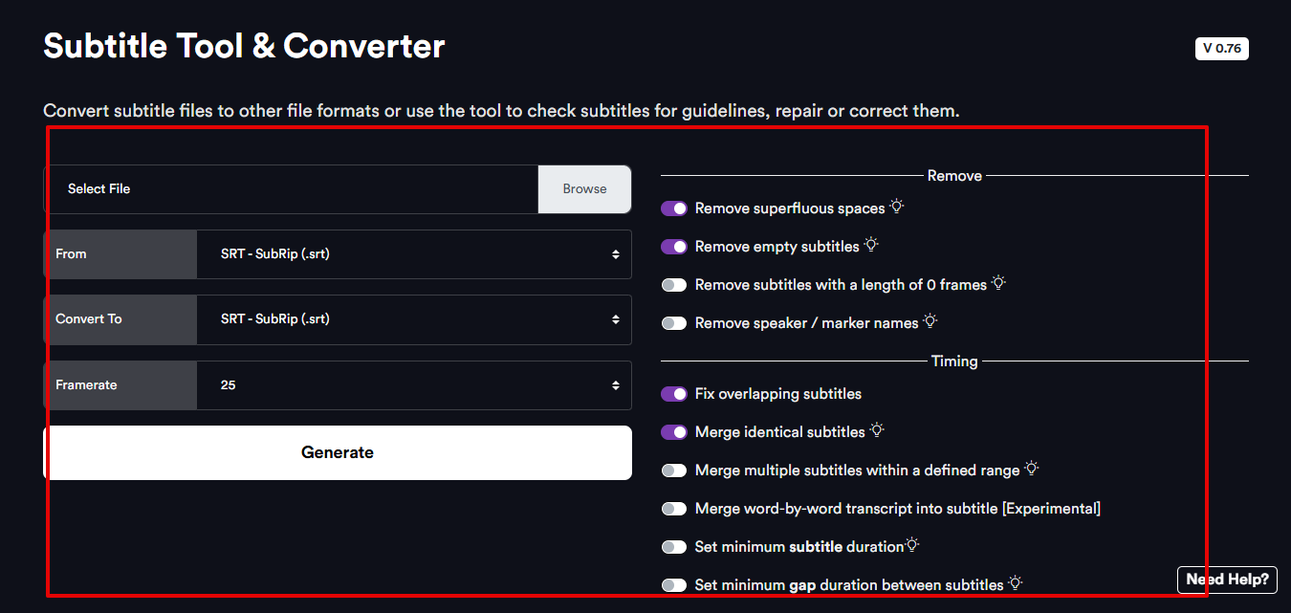This screenshot has height=613, width=1291.
Task: Turn off Fix overlapping subtitles
Action: (x=674, y=393)
